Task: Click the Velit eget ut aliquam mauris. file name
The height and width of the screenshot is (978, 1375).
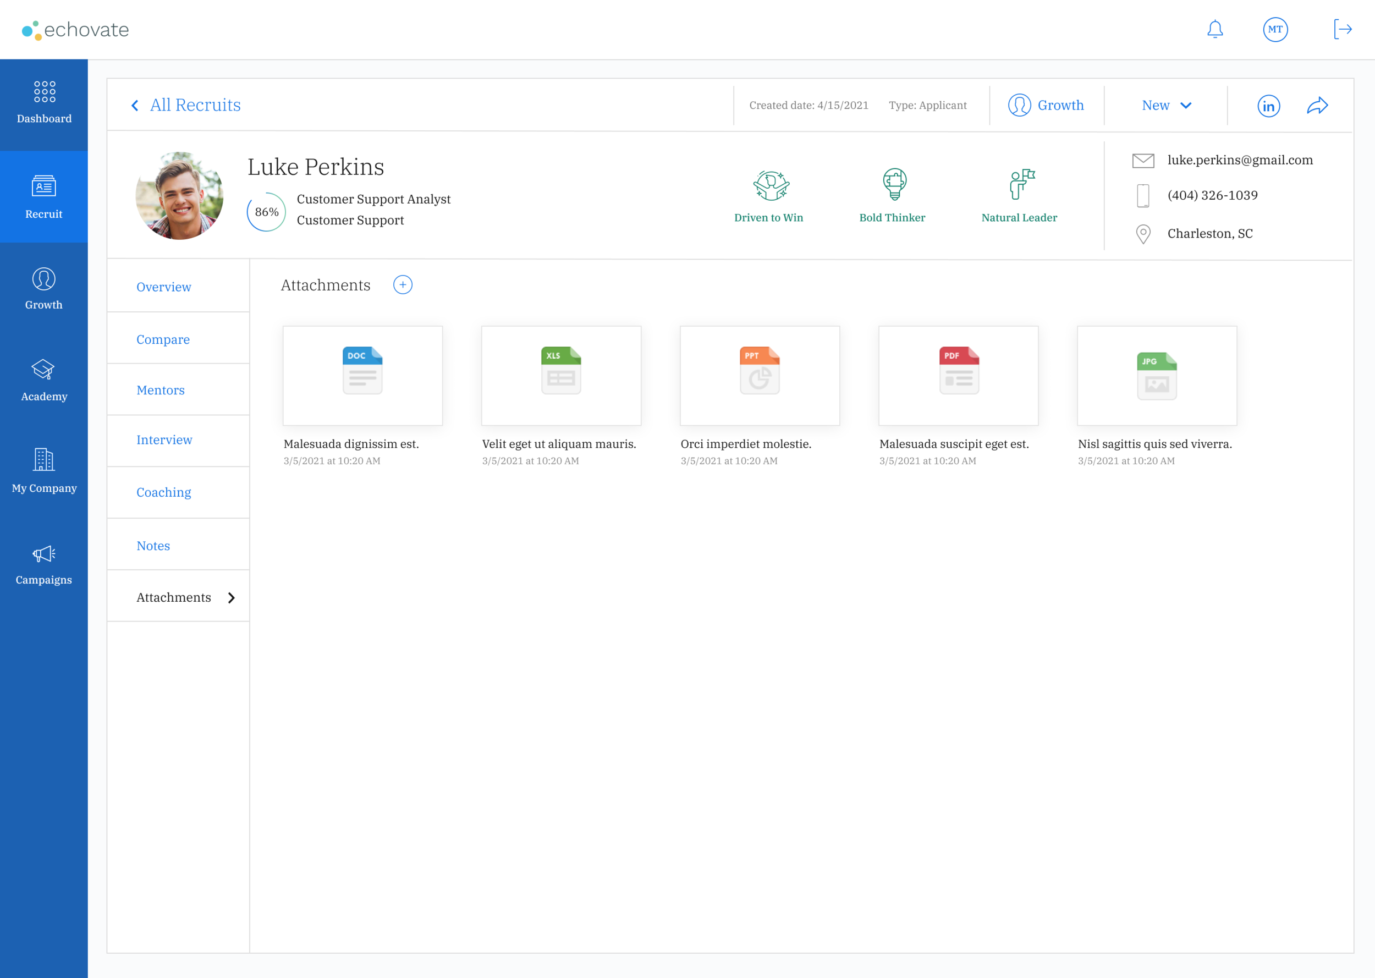Action: pyautogui.click(x=559, y=444)
